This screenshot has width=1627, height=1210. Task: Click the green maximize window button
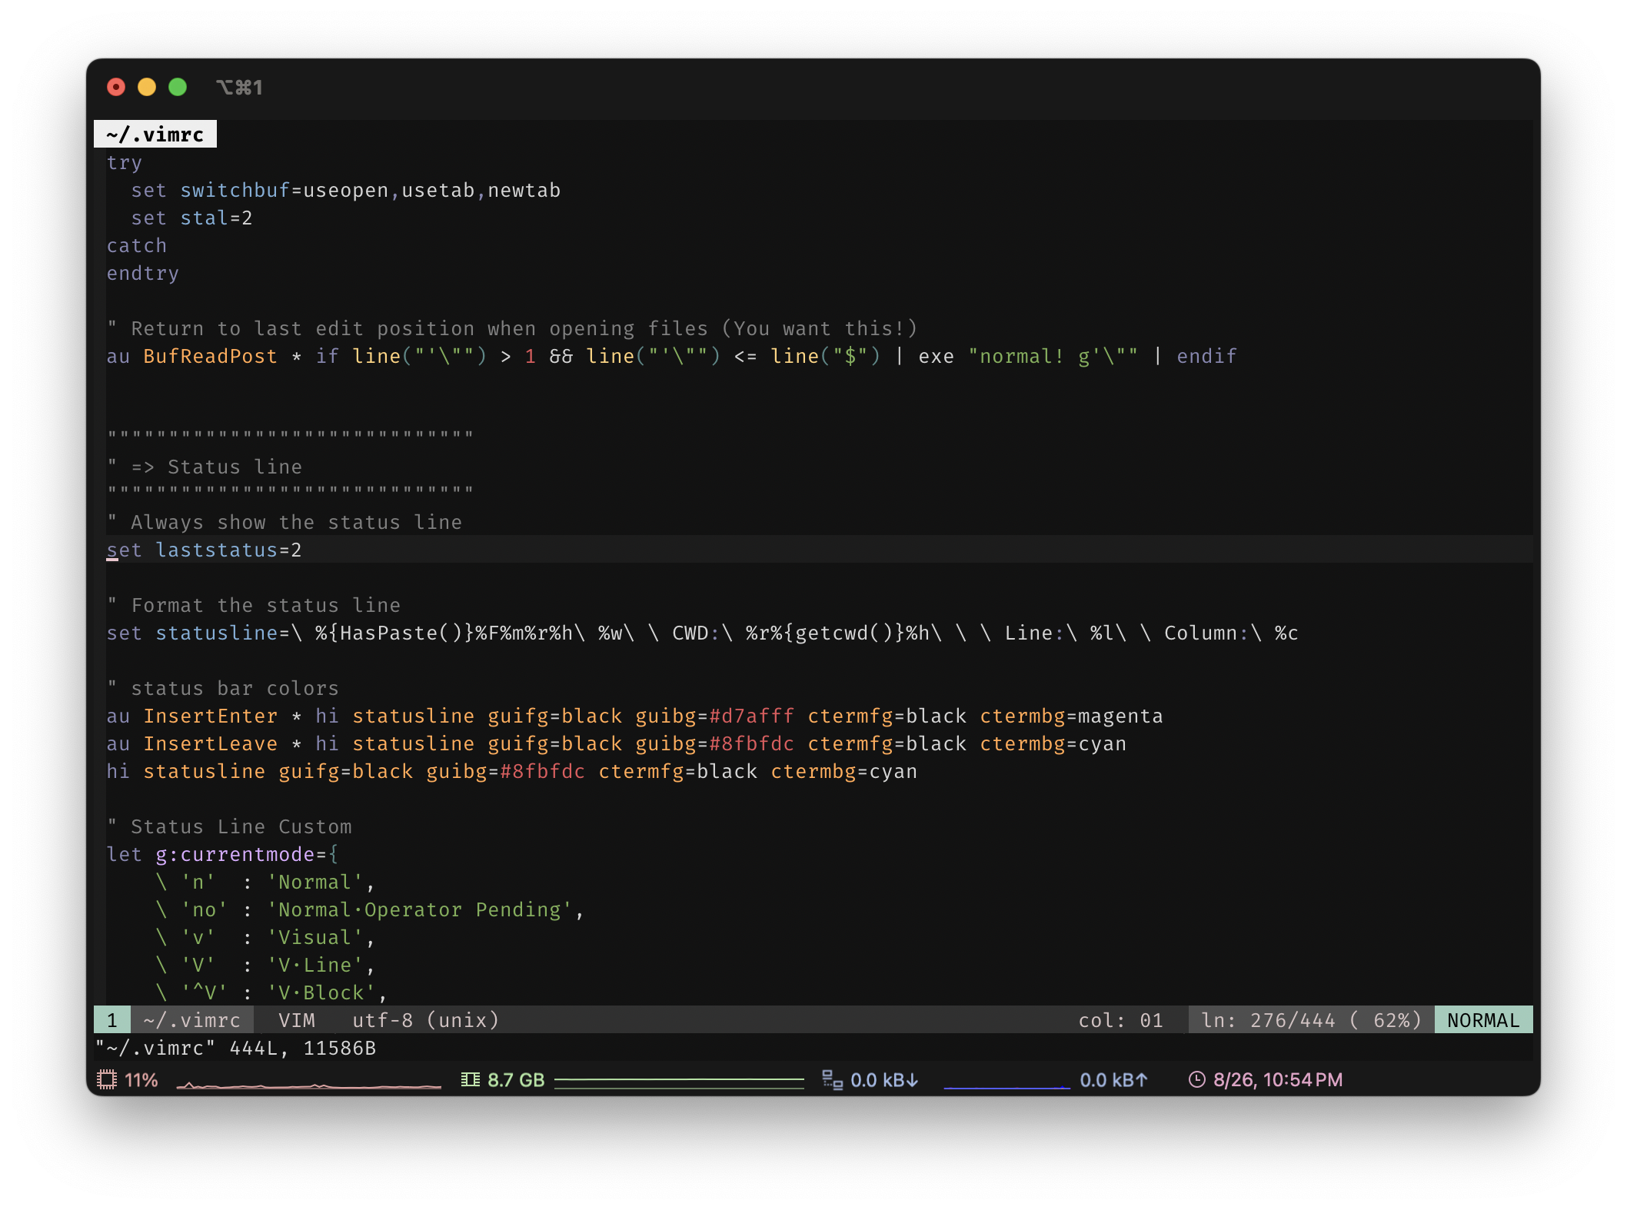[x=178, y=87]
